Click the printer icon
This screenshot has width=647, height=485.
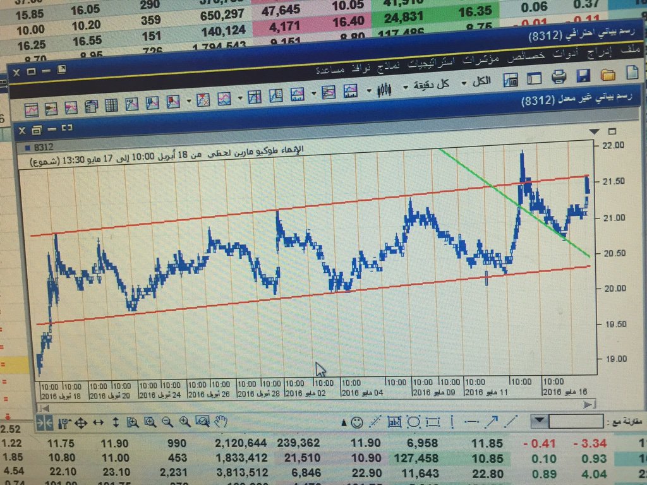click(x=559, y=77)
